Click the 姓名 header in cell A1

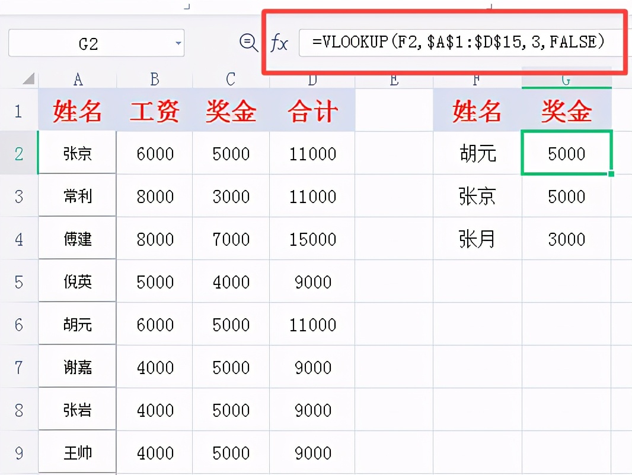tap(78, 110)
